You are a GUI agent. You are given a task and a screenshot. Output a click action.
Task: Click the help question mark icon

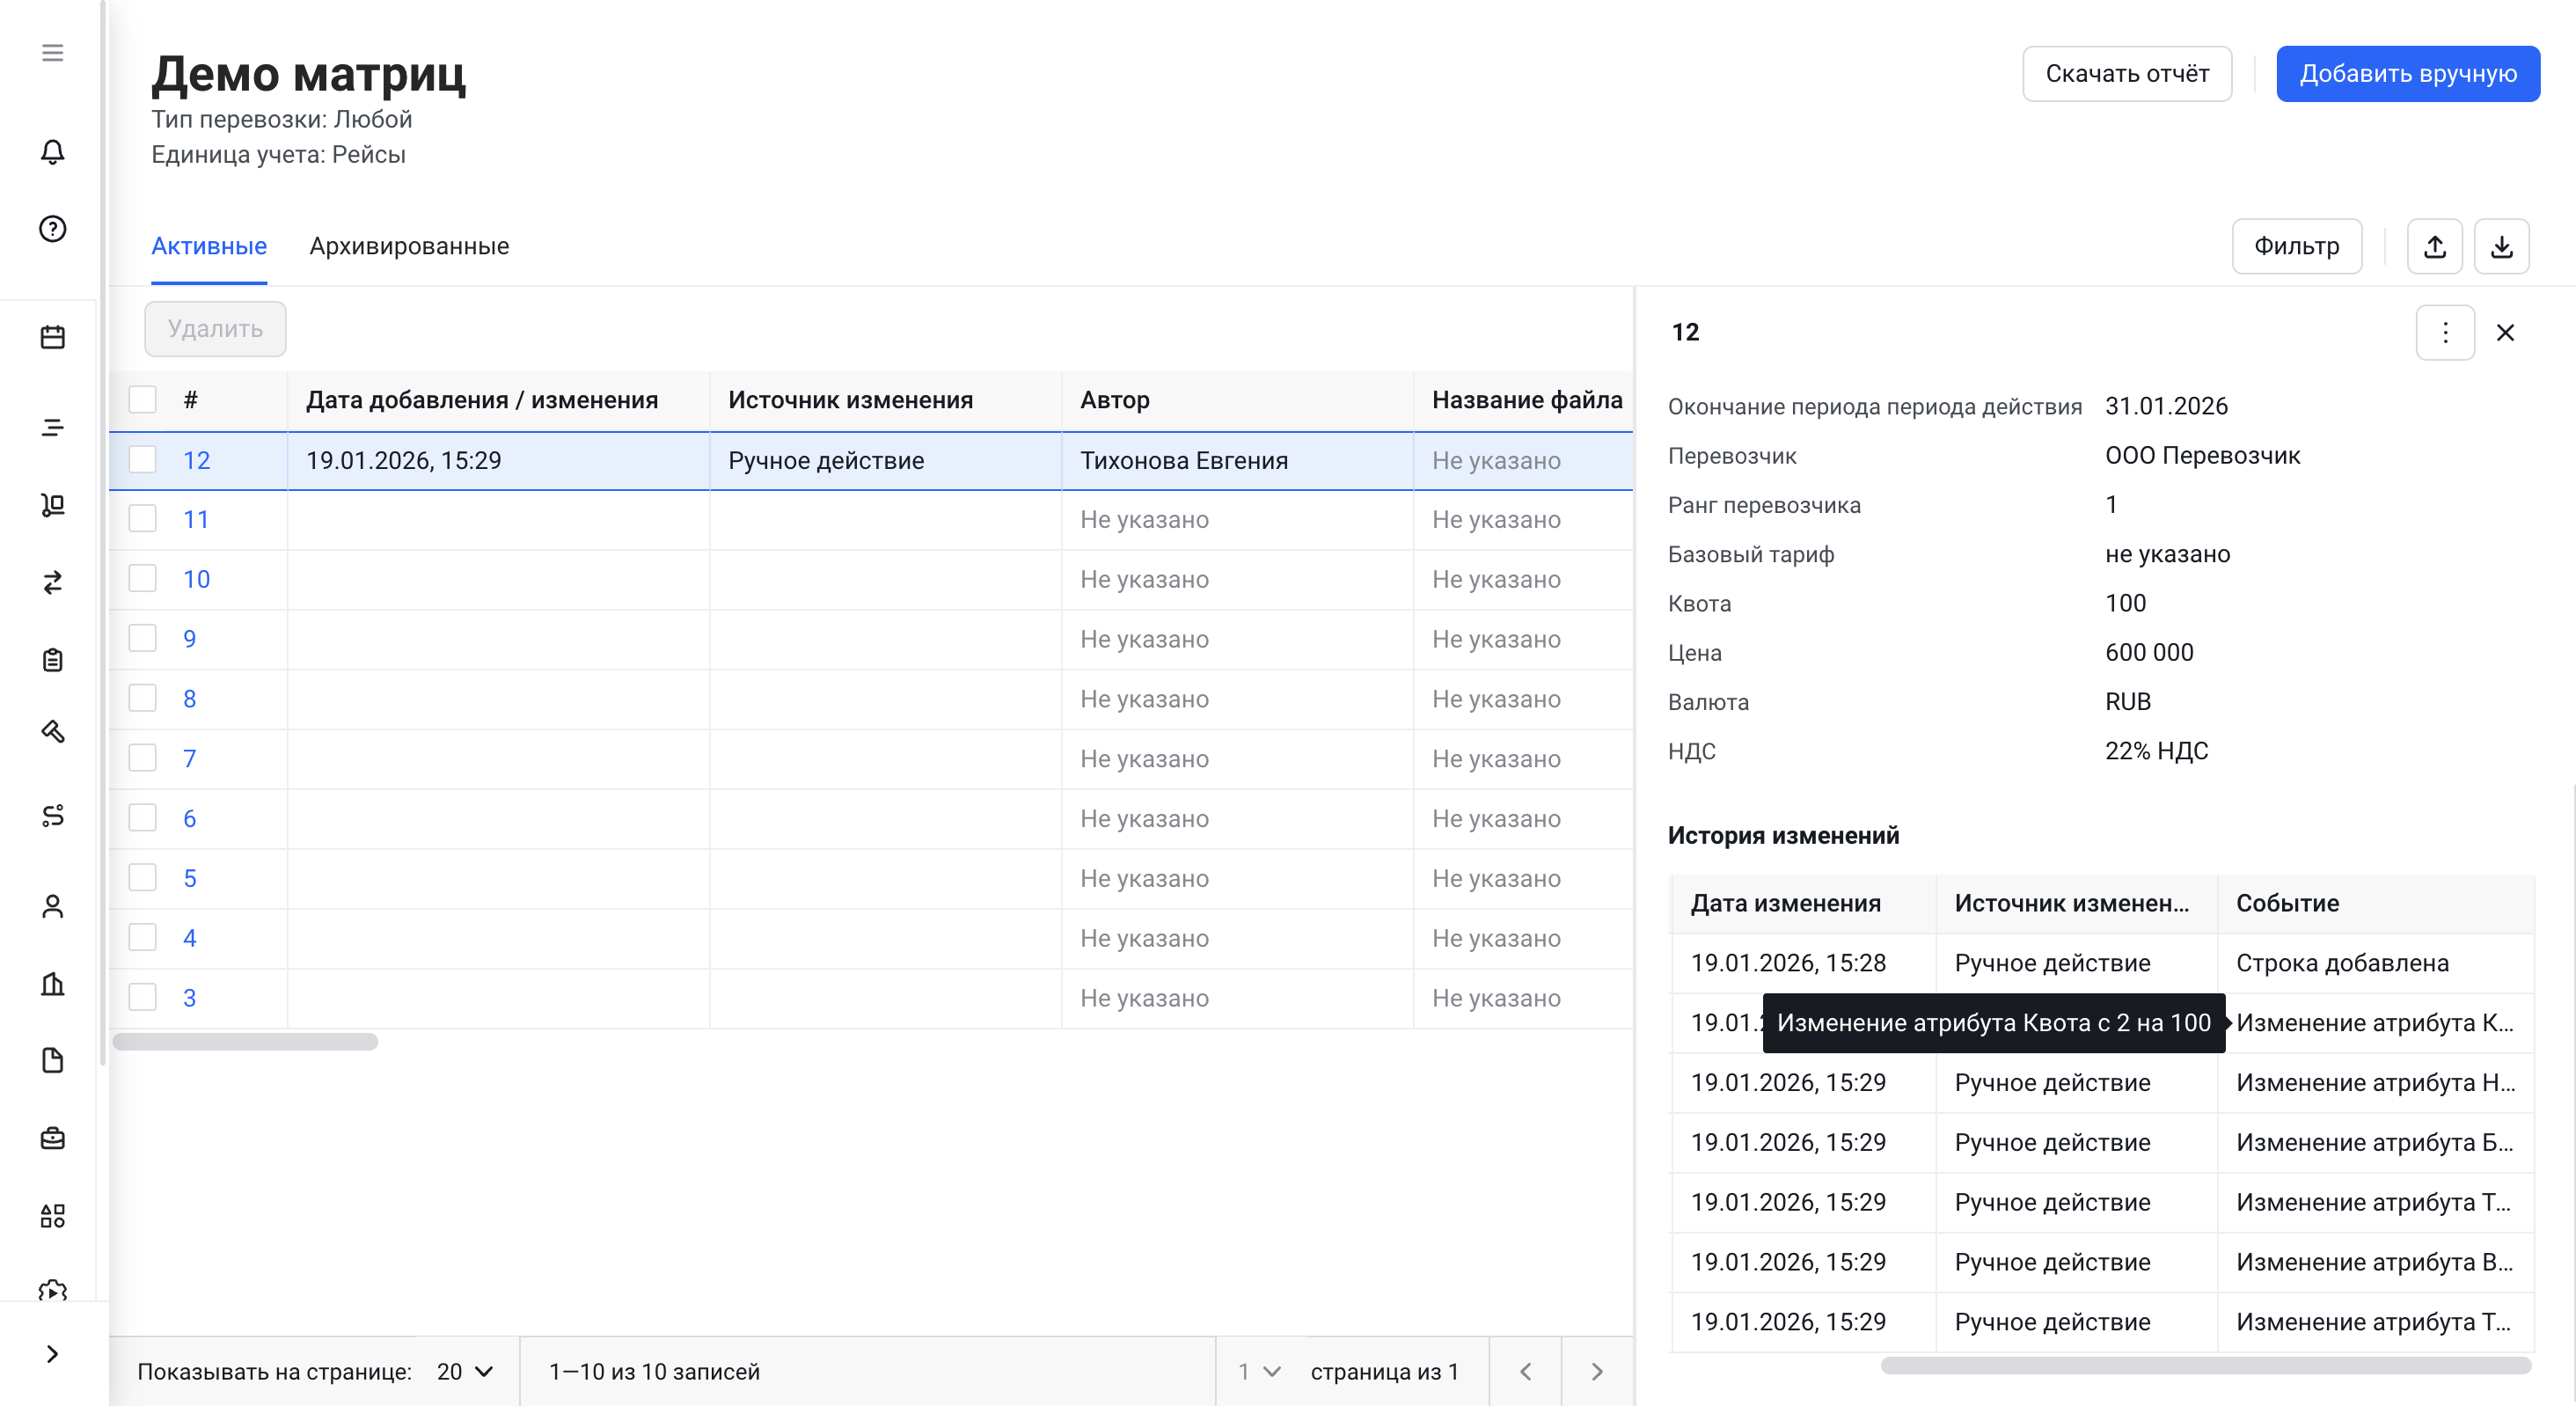point(52,229)
